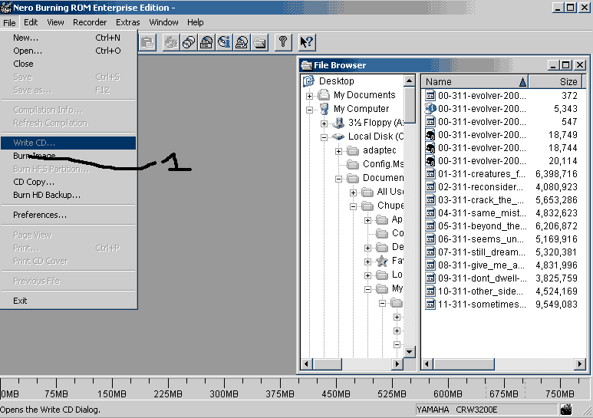Viewport: 593px width, 418px height.
Task: Click the 01-311-creatures file icon
Action: click(430, 174)
